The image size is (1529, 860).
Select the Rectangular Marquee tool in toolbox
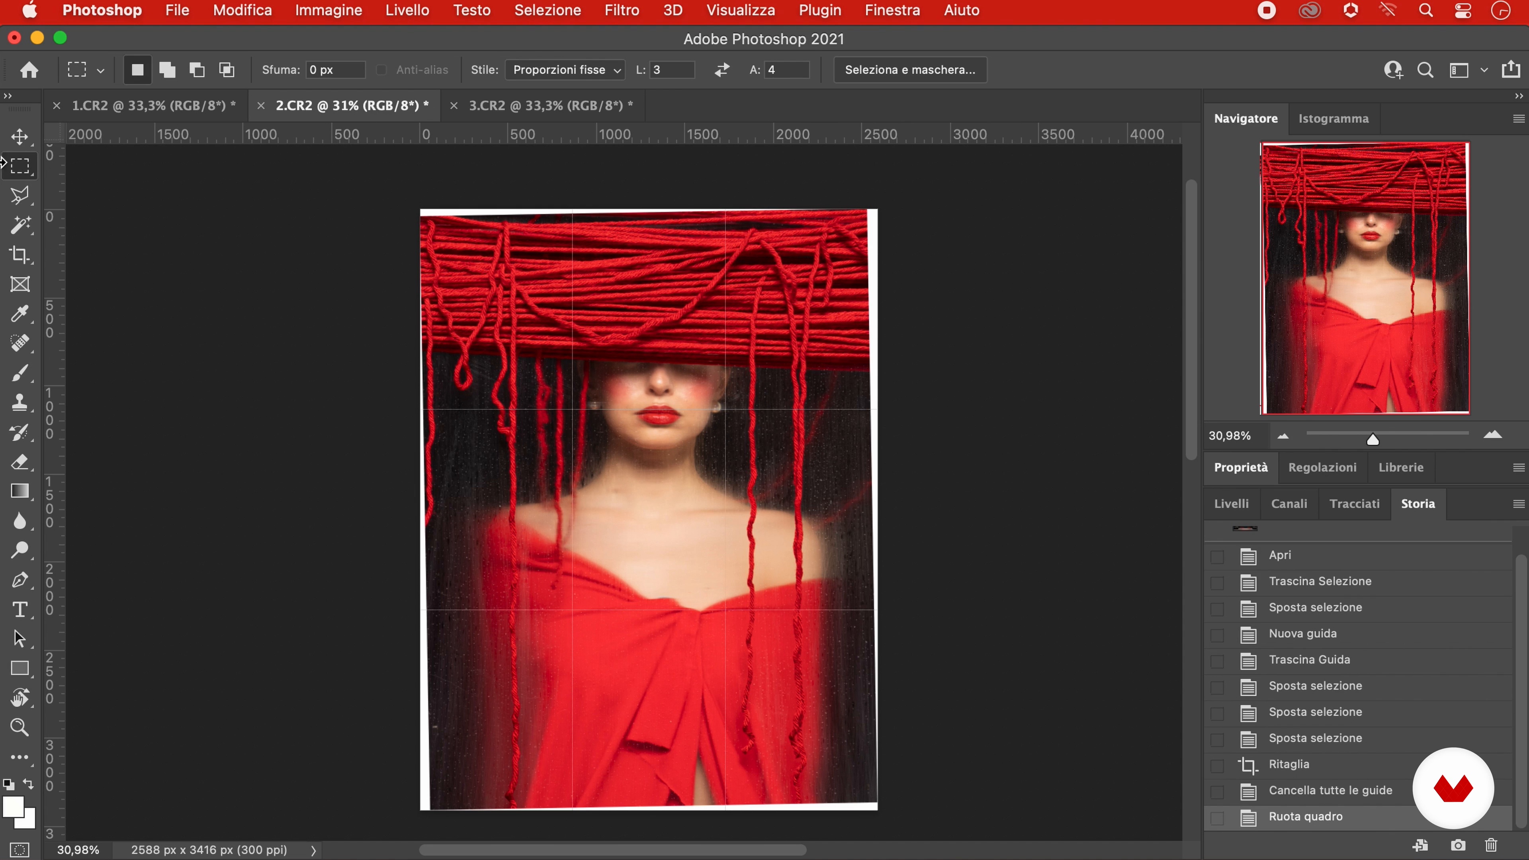(20, 166)
